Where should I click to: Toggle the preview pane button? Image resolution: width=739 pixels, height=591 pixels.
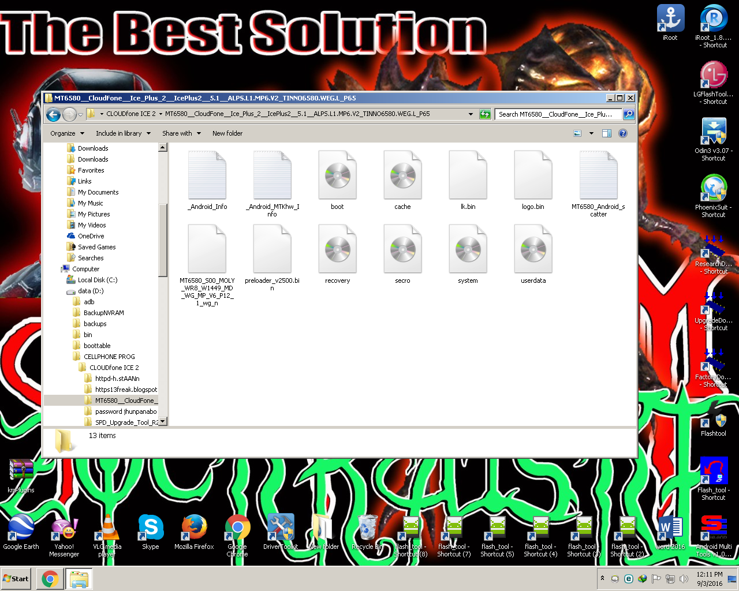(607, 133)
